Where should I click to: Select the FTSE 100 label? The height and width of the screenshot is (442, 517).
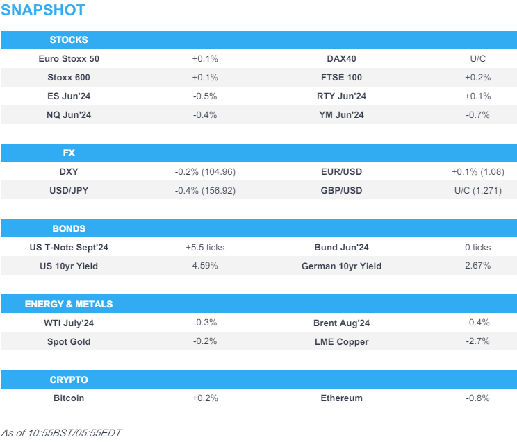tap(341, 78)
